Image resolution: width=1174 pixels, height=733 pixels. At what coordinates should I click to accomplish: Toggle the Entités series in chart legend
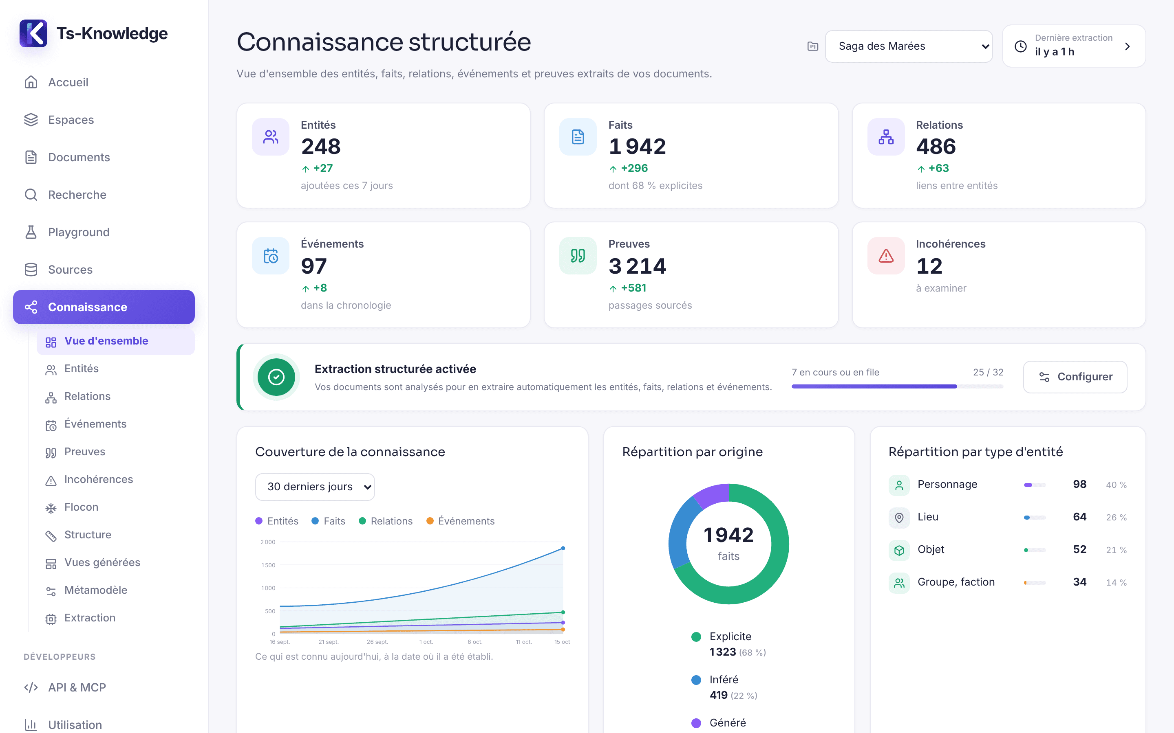(x=277, y=521)
